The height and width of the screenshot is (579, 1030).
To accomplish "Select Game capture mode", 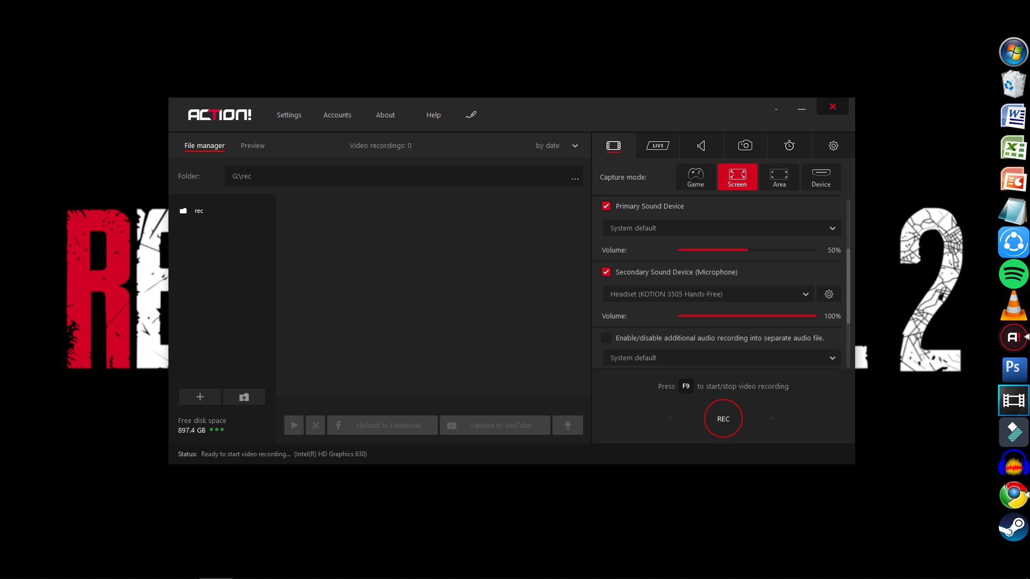I will click(x=695, y=177).
